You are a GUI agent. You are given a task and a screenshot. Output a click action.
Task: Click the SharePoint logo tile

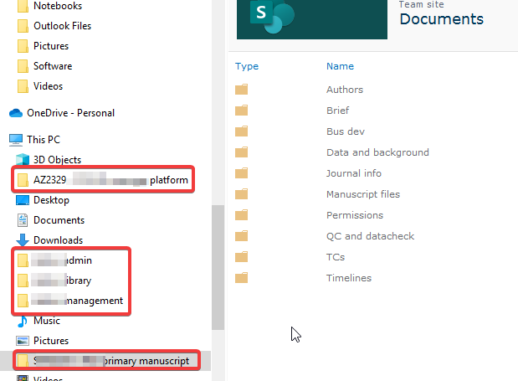point(312,19)
